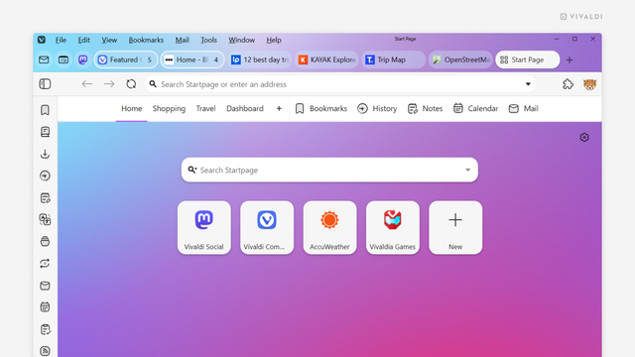Open Notes panel in sidebar

tap(45, 198)
